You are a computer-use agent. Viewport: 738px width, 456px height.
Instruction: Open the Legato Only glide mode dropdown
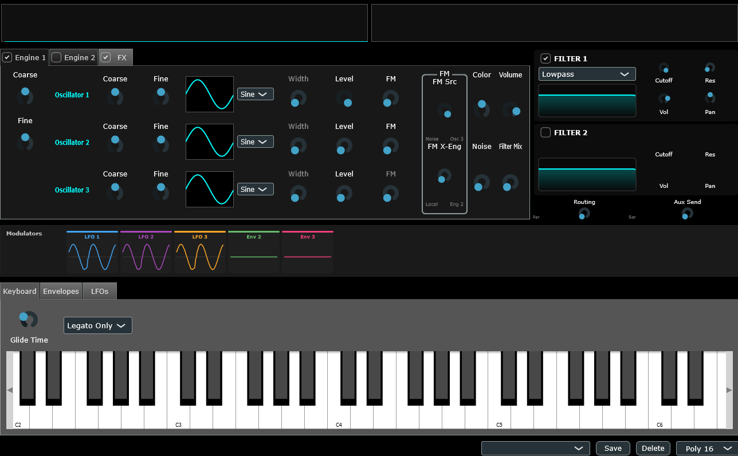point(98,325)
